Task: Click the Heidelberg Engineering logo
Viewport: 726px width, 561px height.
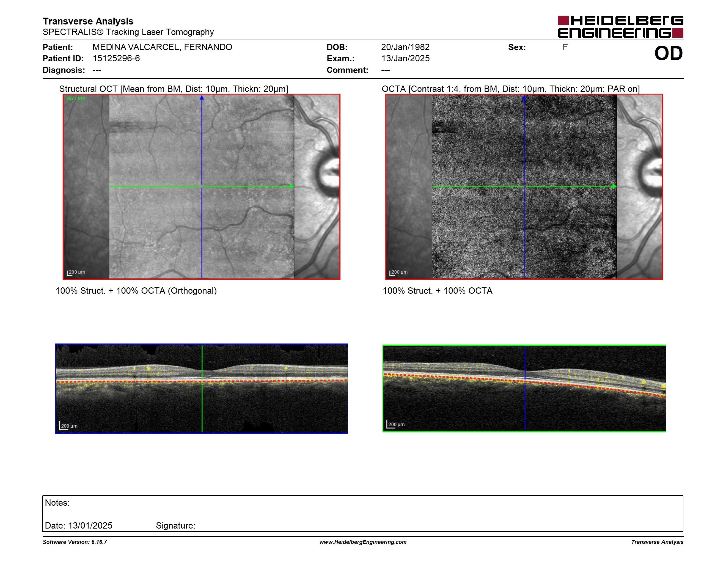Action: pyautogui.click(x=620, y=27)
